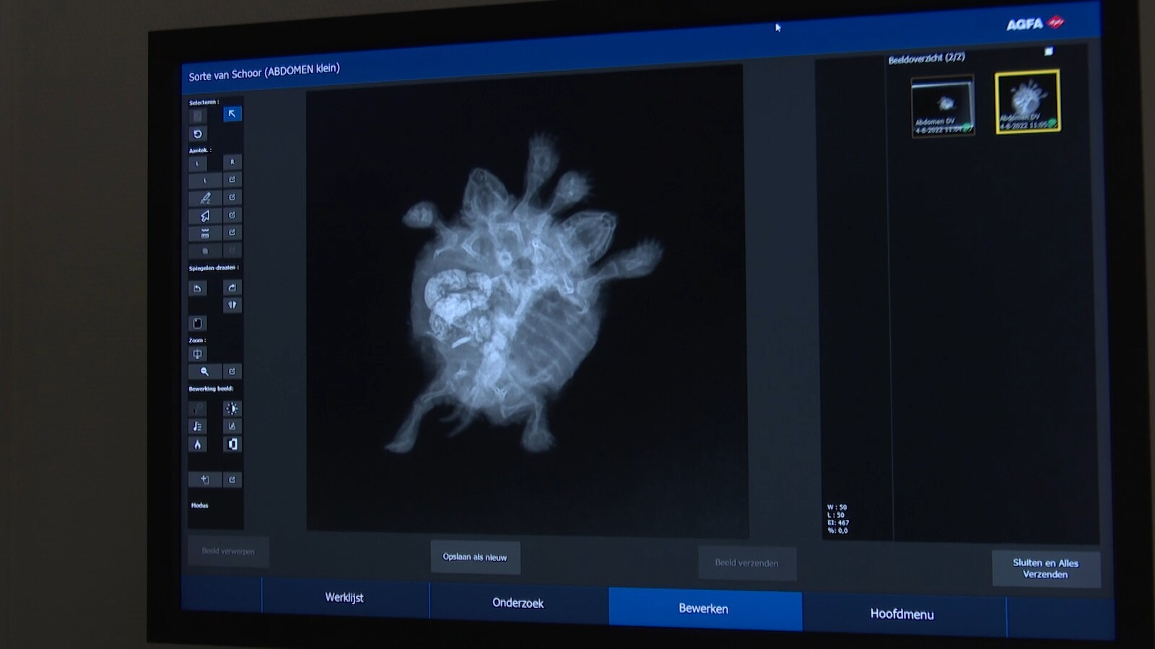Toggle the invert image icon
The image size is (1155, 649).
click(232, 444)
